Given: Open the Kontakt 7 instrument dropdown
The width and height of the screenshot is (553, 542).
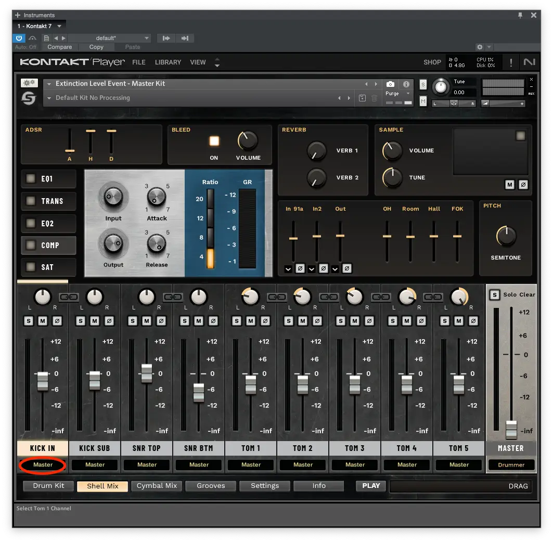Looking at the screenshot, I should [60, 26].
